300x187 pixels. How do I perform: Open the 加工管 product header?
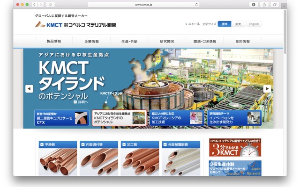[x=140, y=144]
